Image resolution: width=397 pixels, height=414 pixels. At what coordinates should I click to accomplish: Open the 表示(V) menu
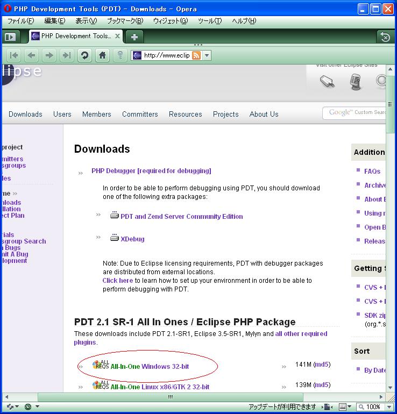point(86,21)
